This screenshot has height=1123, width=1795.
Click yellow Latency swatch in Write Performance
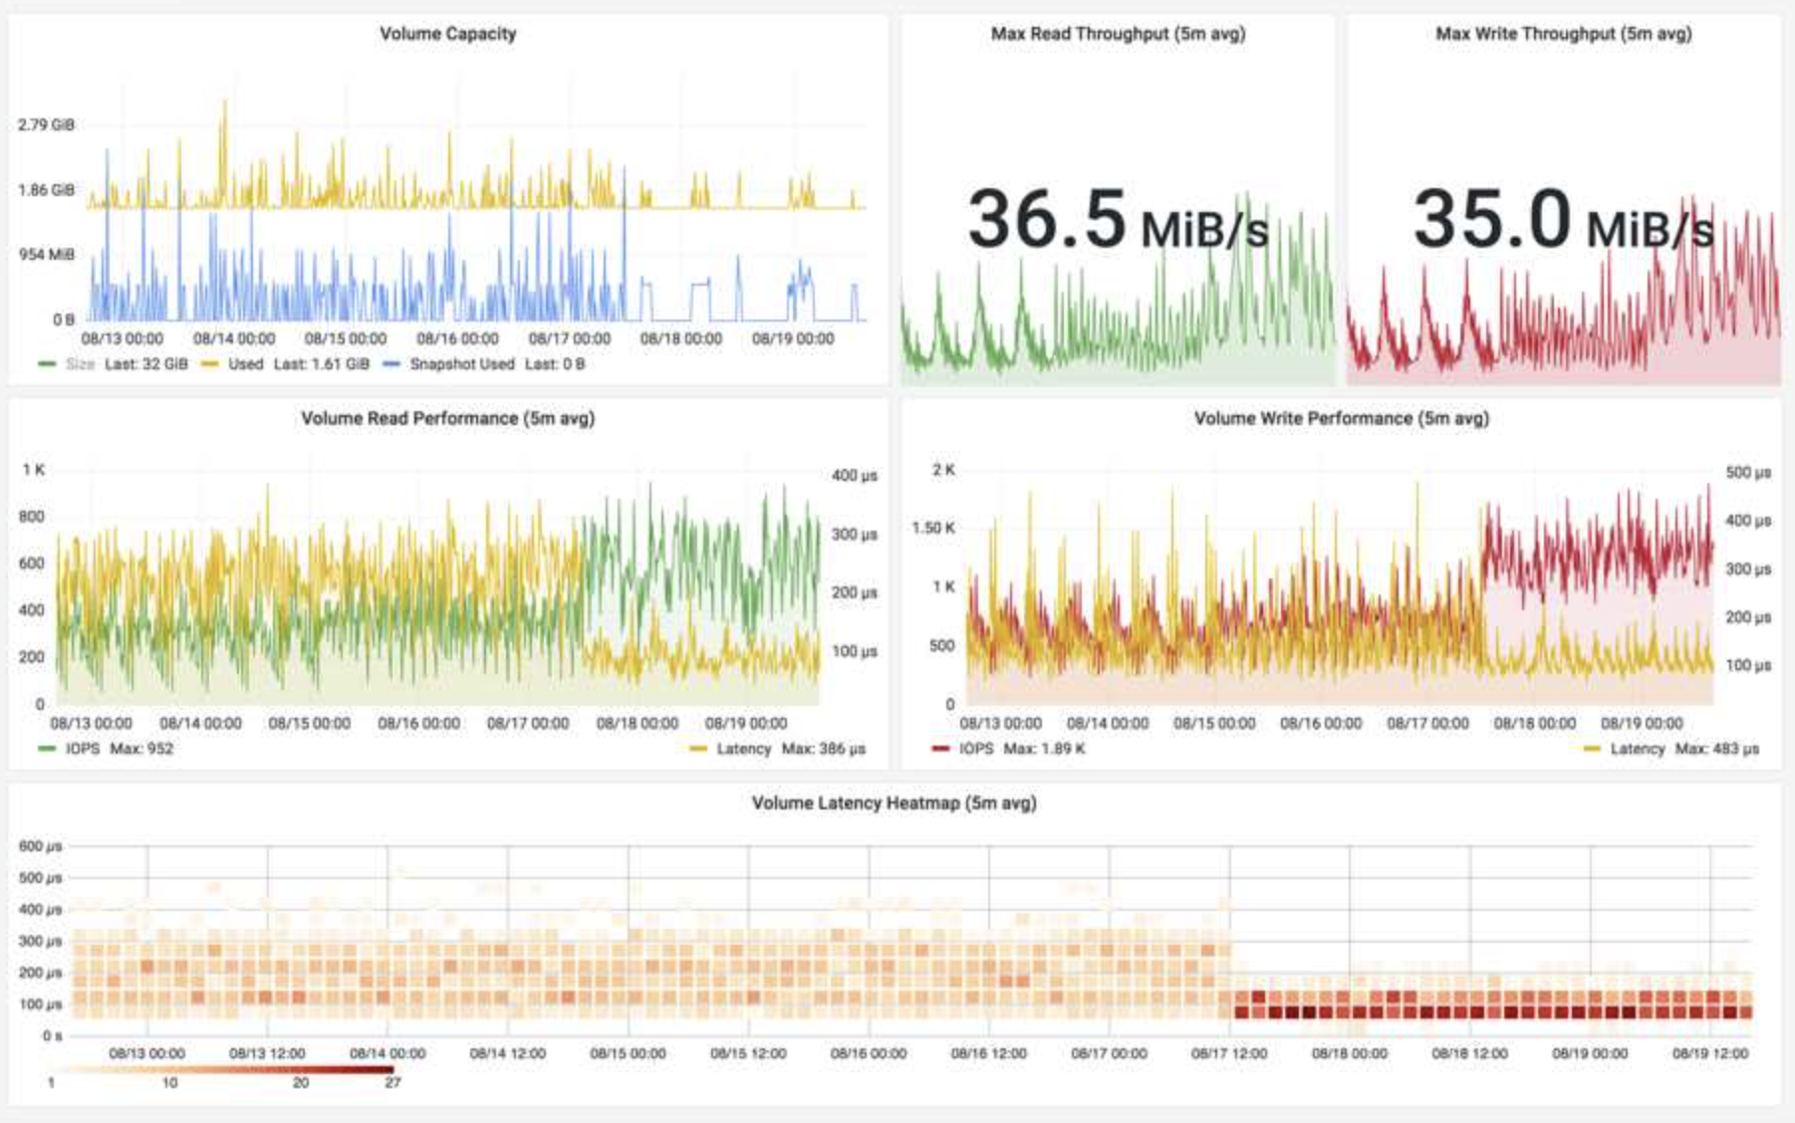[x=1592, y=749]
